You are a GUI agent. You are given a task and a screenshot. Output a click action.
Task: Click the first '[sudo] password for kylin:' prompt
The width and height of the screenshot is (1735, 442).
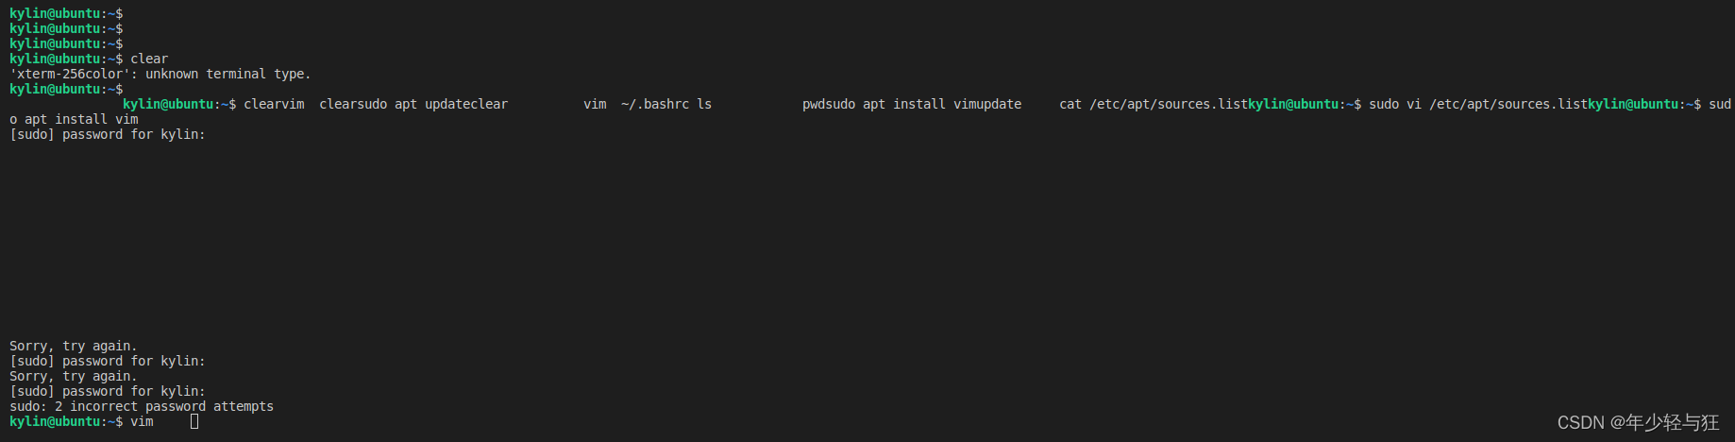pyautogui.click(x=108, y=134)
